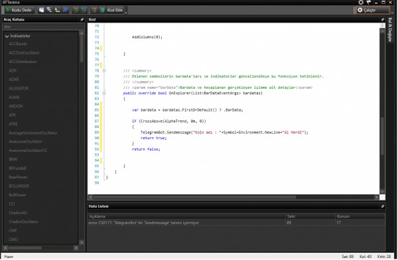398x260 pixels.
Task: Select ATRE indicator in toolbox
Action: coord(13,123)
